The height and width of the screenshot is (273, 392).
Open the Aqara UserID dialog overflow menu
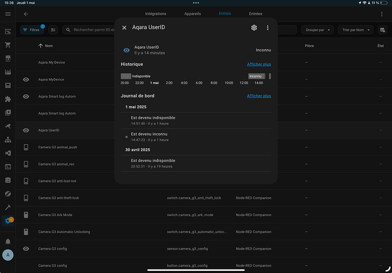(268, 27)
